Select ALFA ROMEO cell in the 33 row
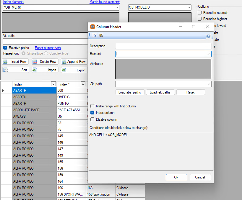The height and width of the screenshot is (200, 242). tap(34, 123)
